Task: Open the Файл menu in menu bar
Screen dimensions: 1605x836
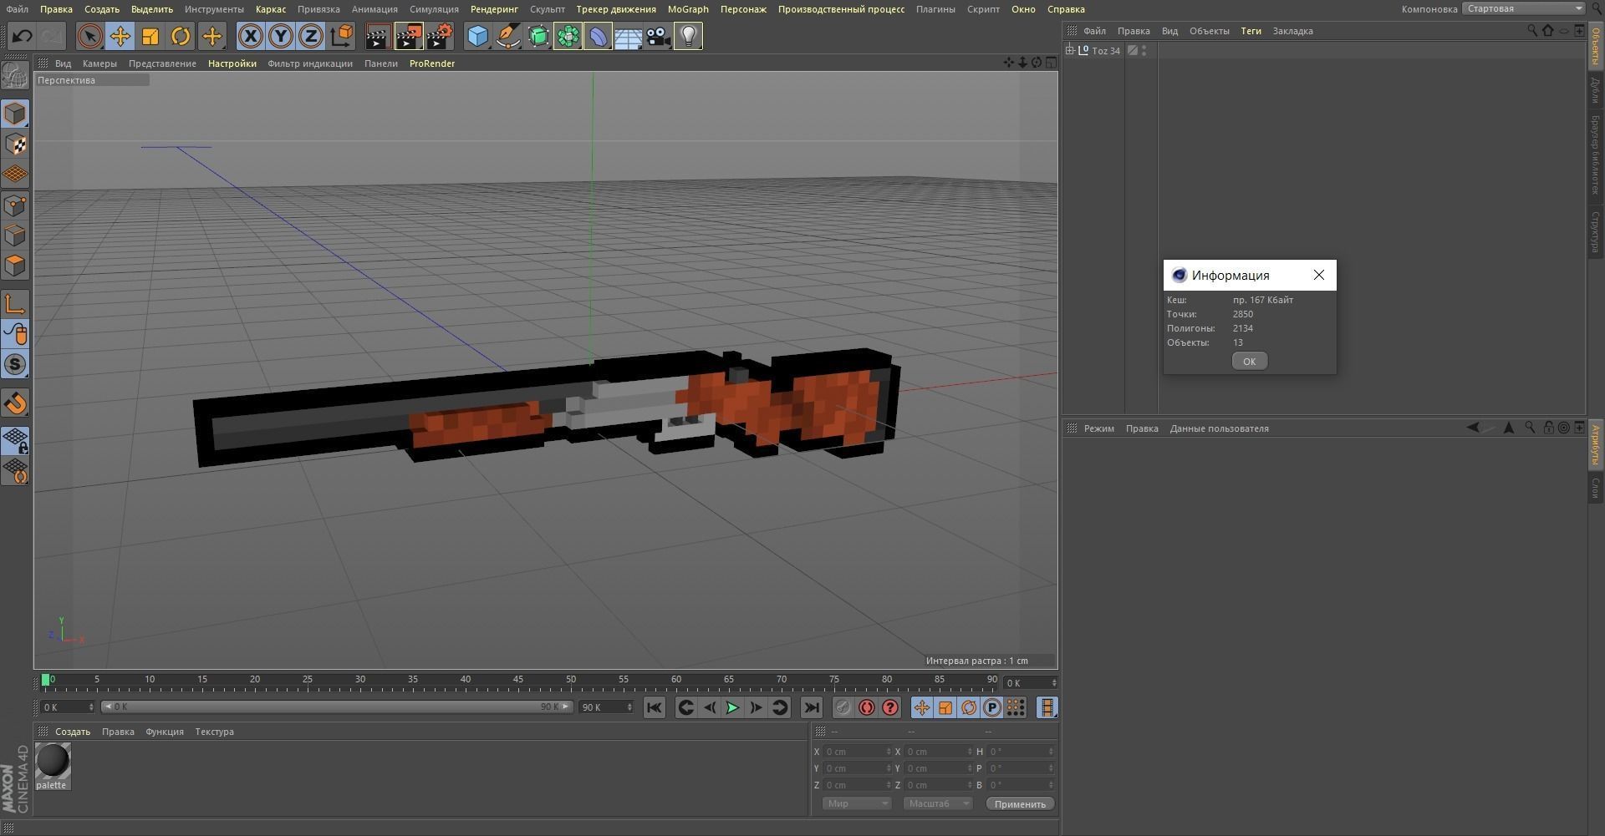Action: (17, 9)
